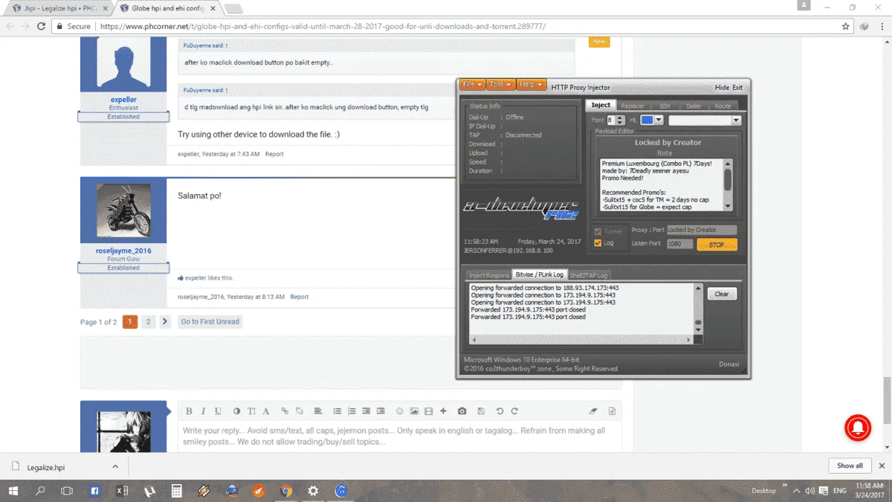Toggle the Tunnel checkbox in Proxy Injector
The image size is (892, 502).
coord(598,231)
